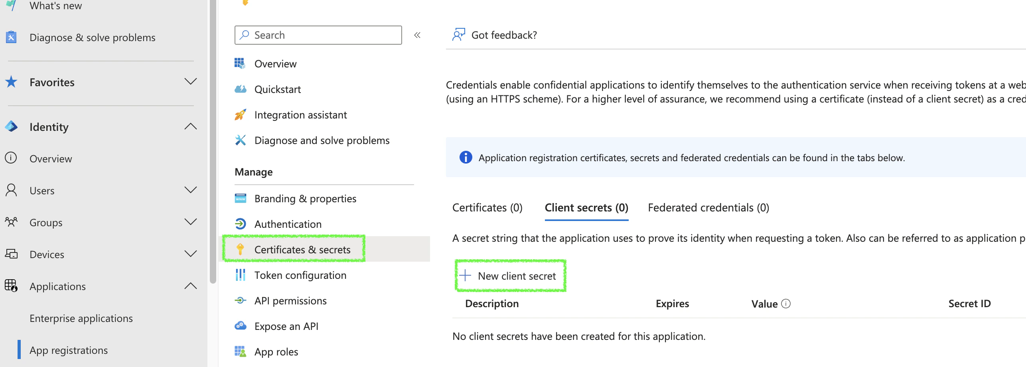Click the Search input field
The image size is (1026, 367).
pos(323,35)
